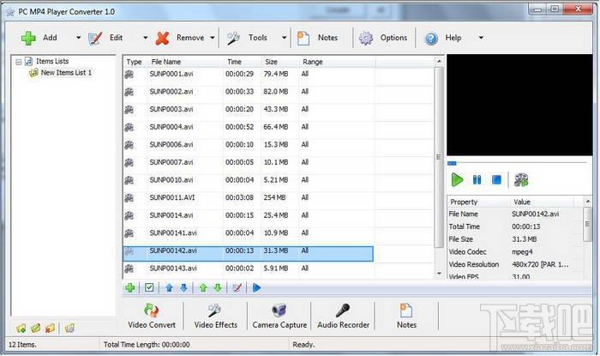Click the Help question mark icon
Image resolution: width=600 pixels, height=356 pixels.
431,39
